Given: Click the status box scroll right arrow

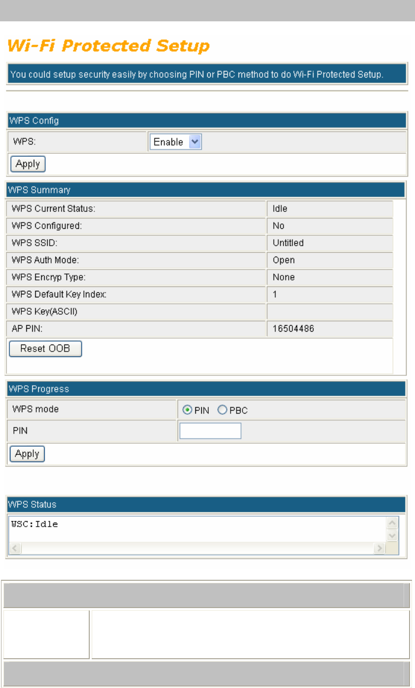Looking at the screenshot, I should coord(380,549).
